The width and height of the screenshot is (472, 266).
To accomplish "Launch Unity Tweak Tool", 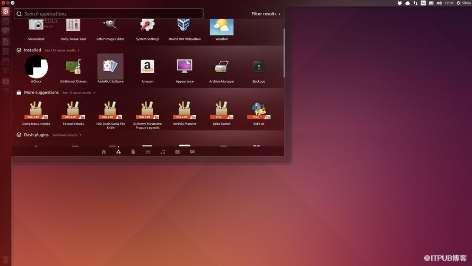I will tap(73, 30).
